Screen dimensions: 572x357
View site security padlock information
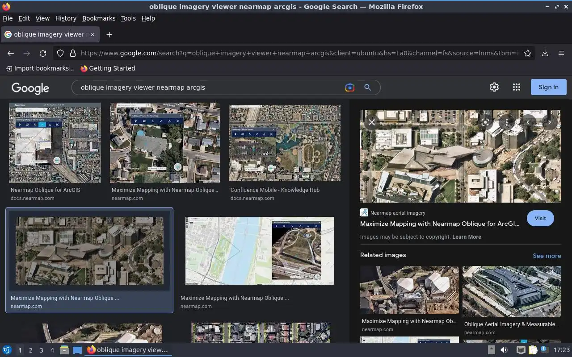coord(73,53)
